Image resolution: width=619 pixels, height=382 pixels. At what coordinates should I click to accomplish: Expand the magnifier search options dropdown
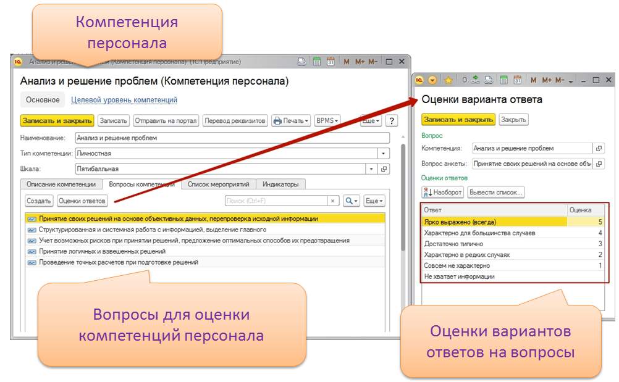coord(352,201)
